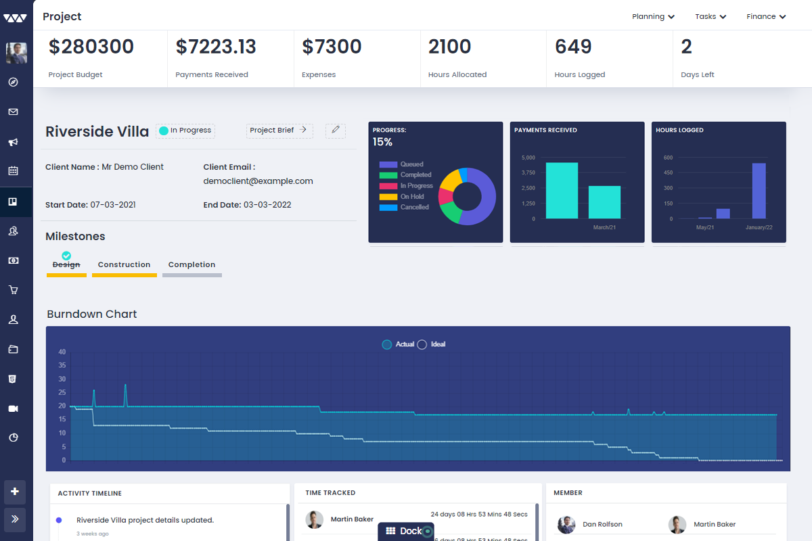Open the pie chart reports icon

point(13,438)
